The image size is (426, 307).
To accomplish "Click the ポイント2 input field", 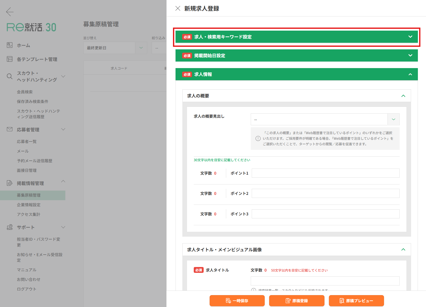I will 325,193.
